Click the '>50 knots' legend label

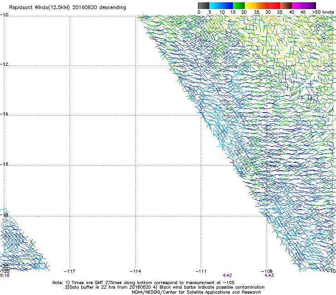tap(323, 12)
